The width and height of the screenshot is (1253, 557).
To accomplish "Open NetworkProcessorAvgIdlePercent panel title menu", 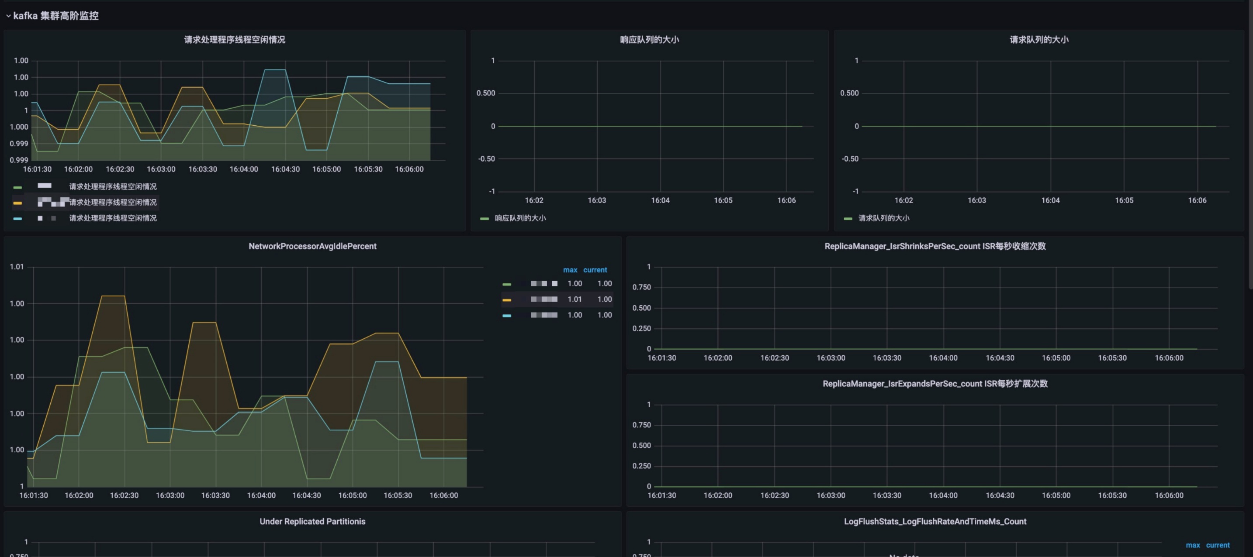I will (x=312, y=247).
